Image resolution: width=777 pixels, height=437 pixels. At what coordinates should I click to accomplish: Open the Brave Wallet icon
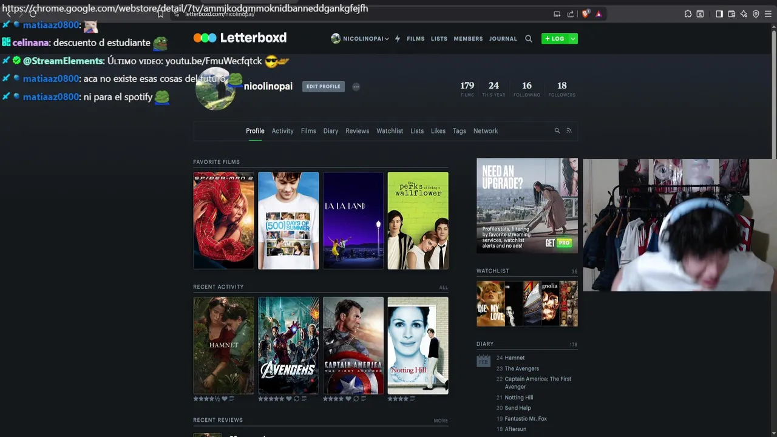pos(731,14)
